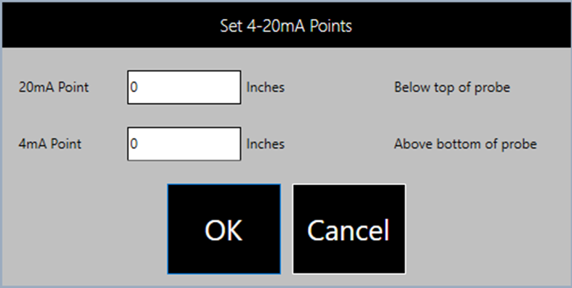Click the black dialog header bar
The height and width of the screenshot is (288, 572).
tap(286, 25)
